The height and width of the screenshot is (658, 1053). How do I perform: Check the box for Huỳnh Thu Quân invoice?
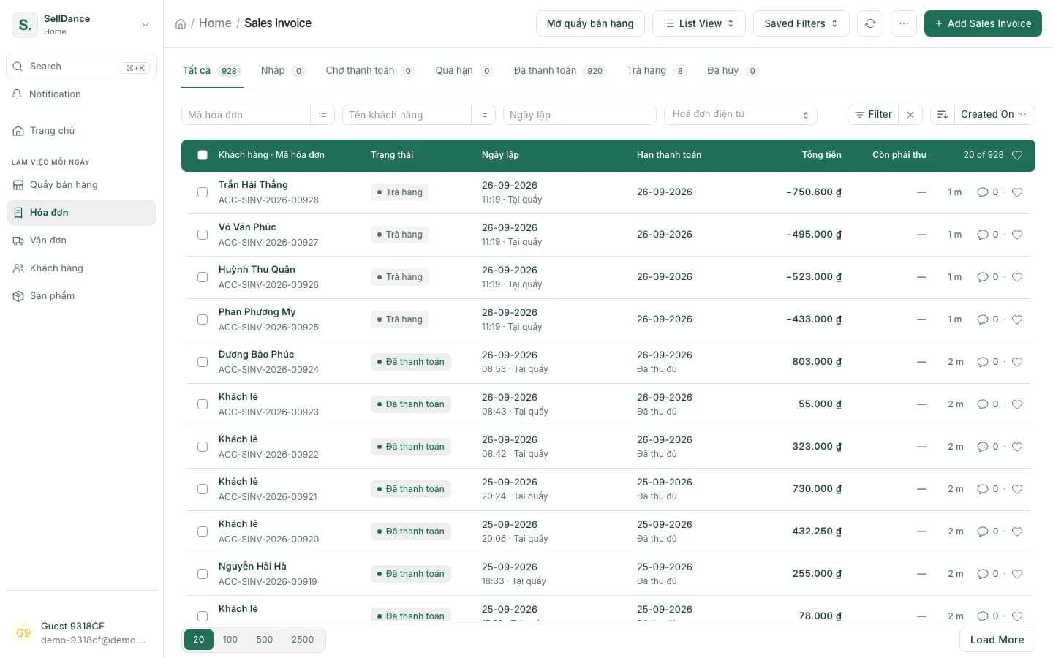pos(203,277)
